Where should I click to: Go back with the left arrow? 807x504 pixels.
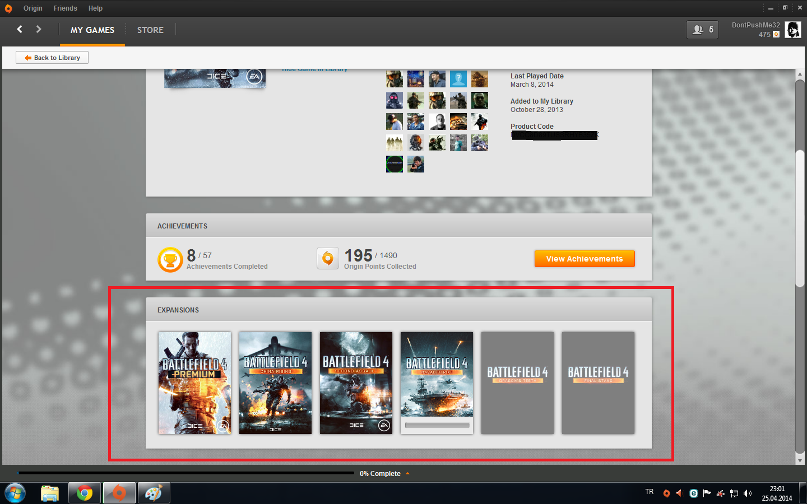tap(20, 29)
